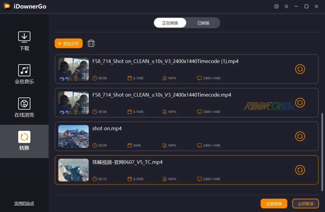325x212 pixels.
Task: Convert the shot on.mp4 file
Action: [x=300, y=136]
